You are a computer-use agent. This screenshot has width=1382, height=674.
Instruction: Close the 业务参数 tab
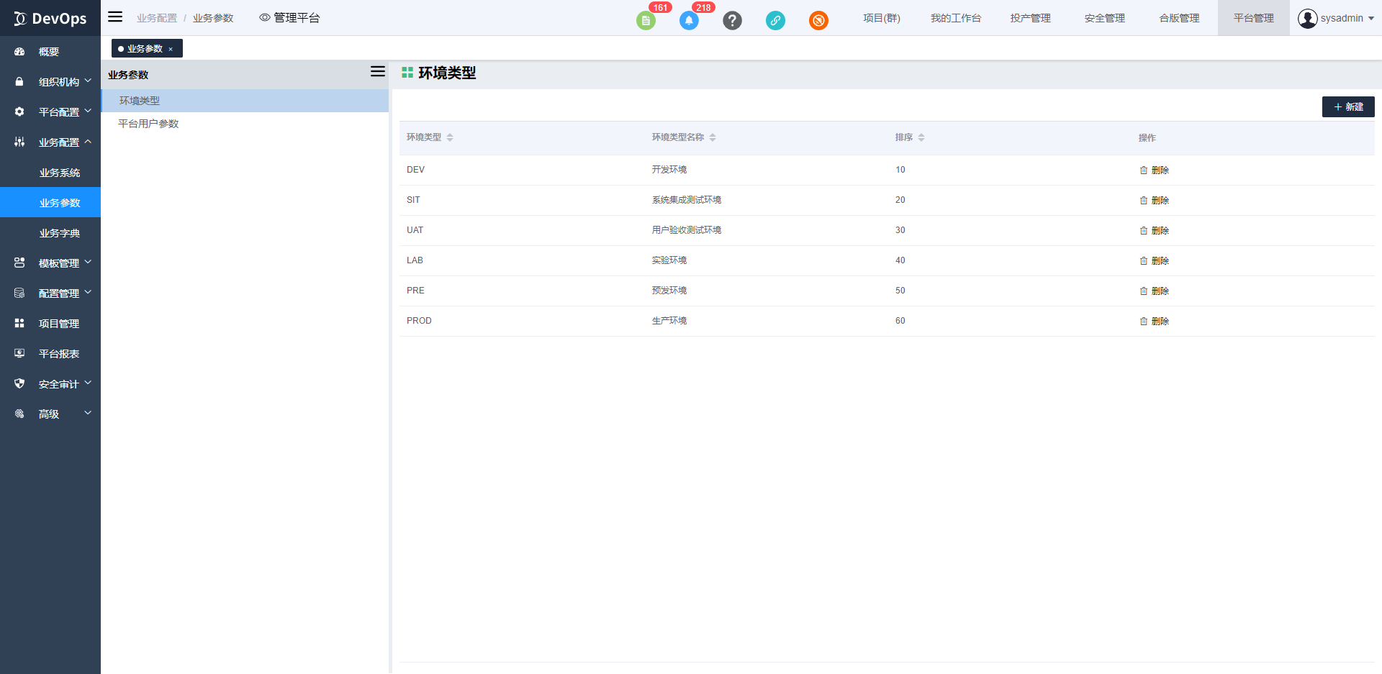[x=171, y=49]
